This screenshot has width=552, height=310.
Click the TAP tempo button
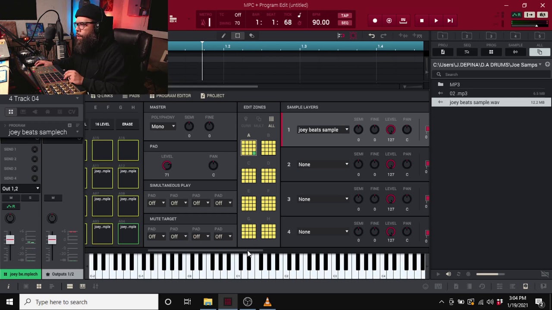tap(345, 15)
